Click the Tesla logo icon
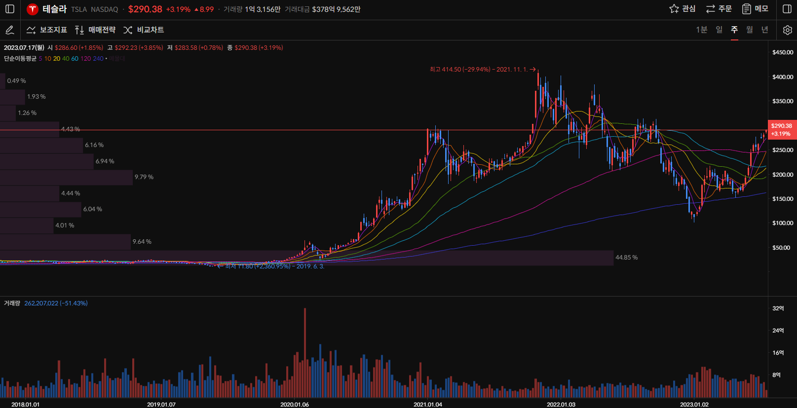The image size is (797, 408). point(33,9)
